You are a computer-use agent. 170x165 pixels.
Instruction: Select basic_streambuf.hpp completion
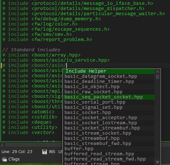(x=109, y=138)
